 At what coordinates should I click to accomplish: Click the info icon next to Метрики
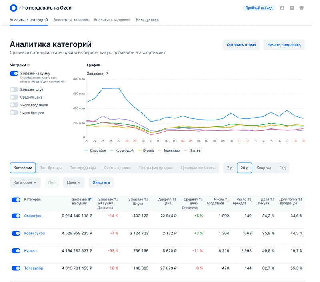click(28, 65)
